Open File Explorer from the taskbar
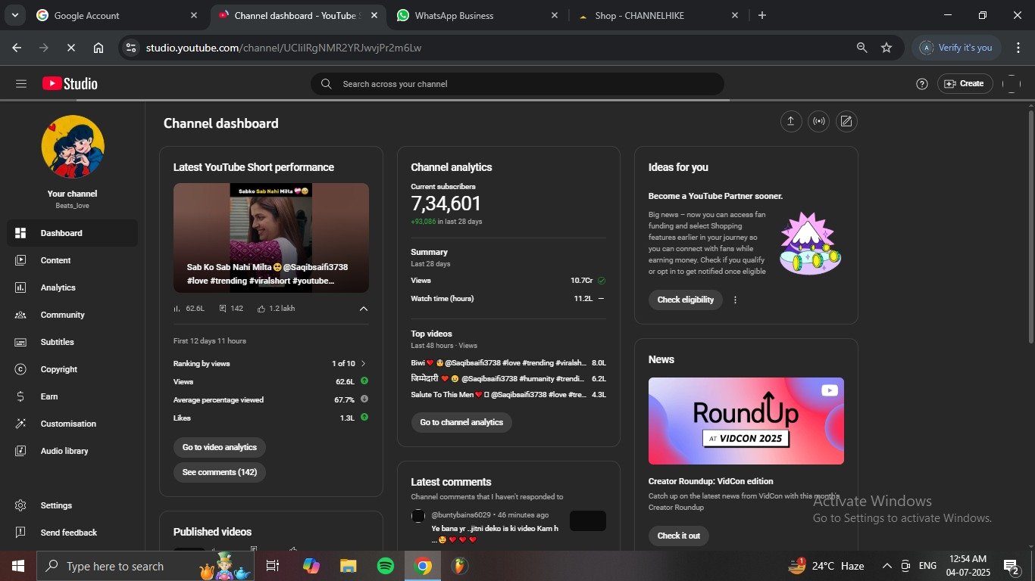 348,566
